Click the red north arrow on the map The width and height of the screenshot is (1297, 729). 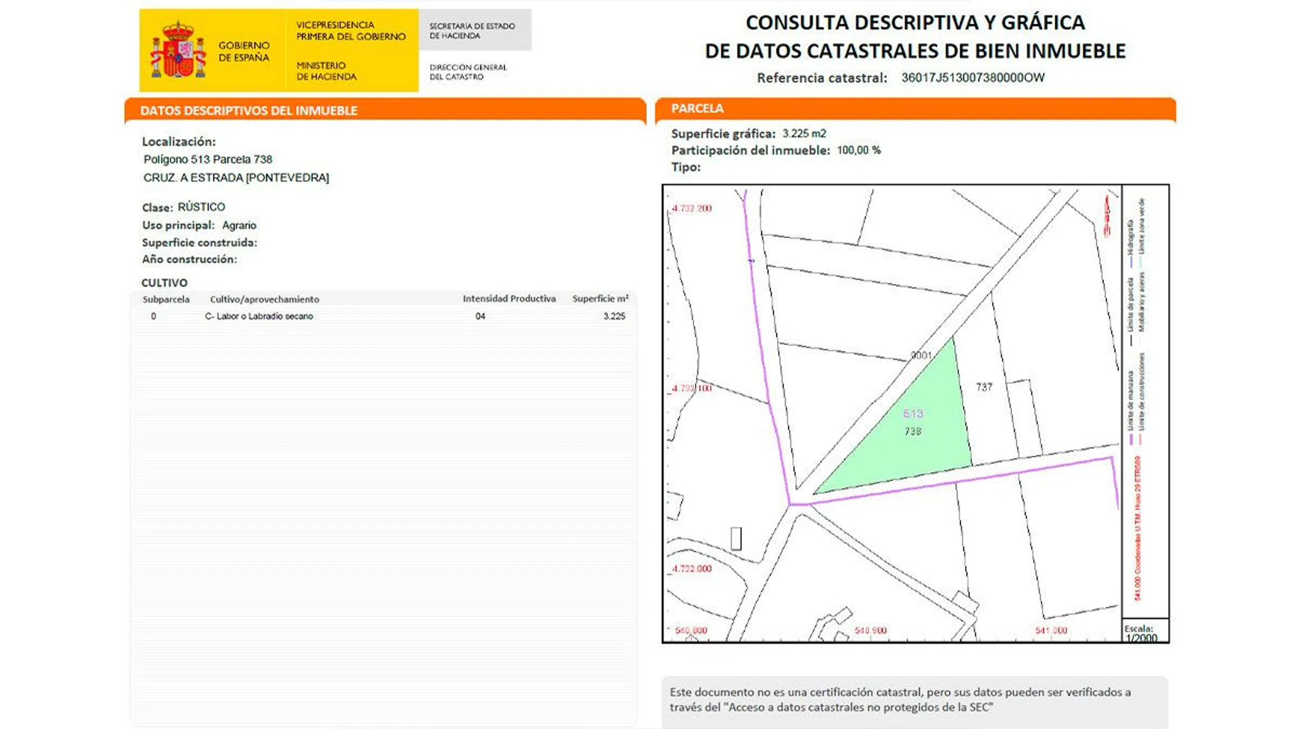[1107, 216]
